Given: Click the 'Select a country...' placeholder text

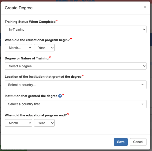Looking at the screenshot, I should click(x=22, y=85).
